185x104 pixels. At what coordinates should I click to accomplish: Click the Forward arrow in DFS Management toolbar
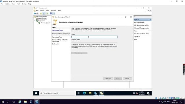[37, 14]
